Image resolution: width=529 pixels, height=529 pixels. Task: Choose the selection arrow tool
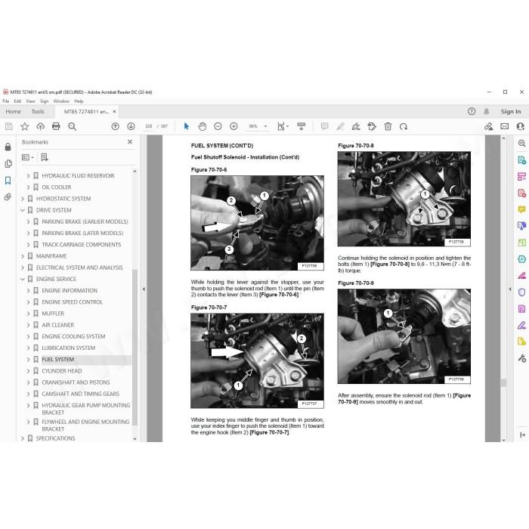point(186,126)
